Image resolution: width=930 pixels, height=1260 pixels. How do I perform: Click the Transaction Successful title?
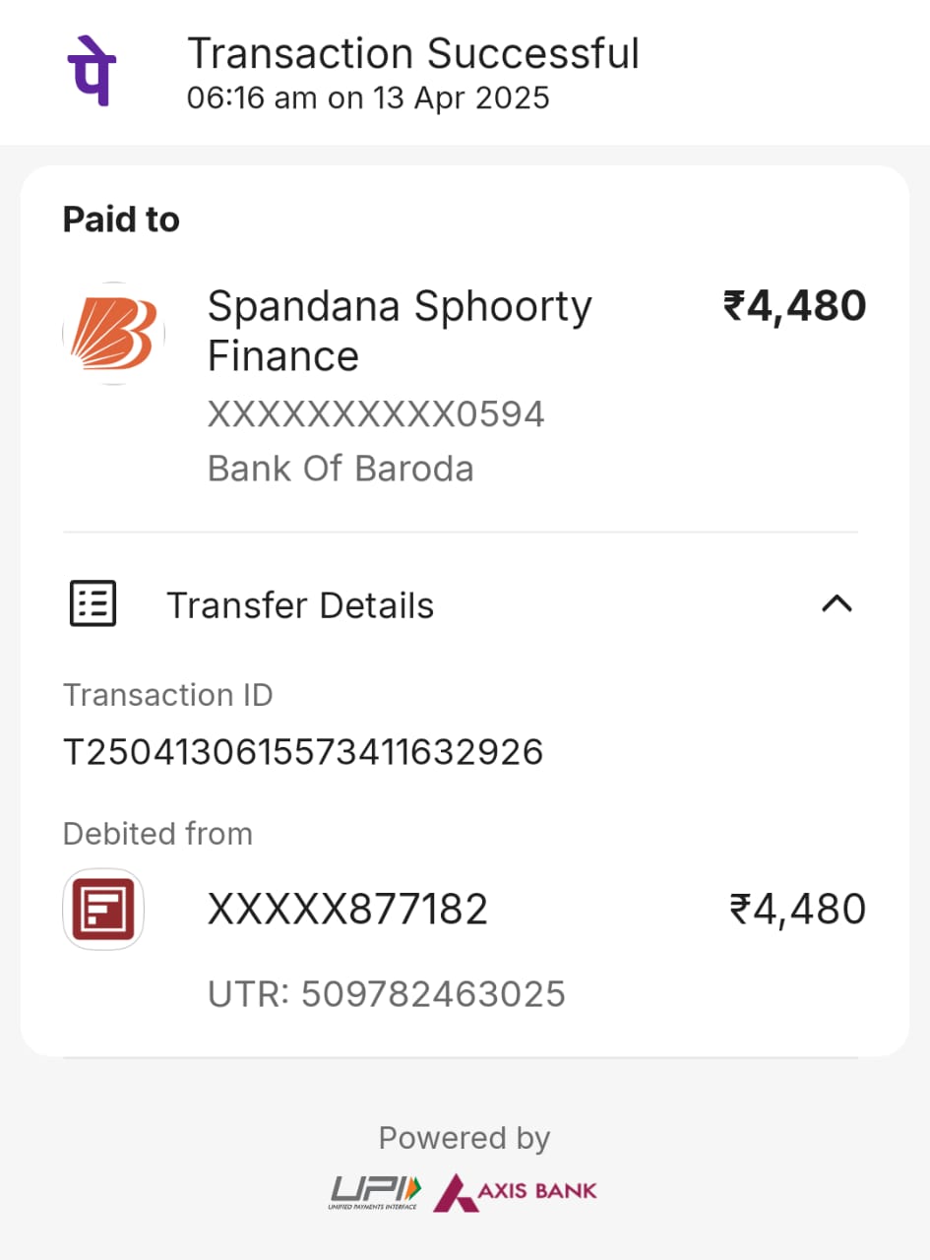413,53
